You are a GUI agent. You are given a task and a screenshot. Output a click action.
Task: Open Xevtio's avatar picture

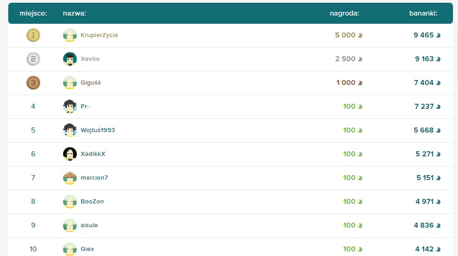(70, 59)
